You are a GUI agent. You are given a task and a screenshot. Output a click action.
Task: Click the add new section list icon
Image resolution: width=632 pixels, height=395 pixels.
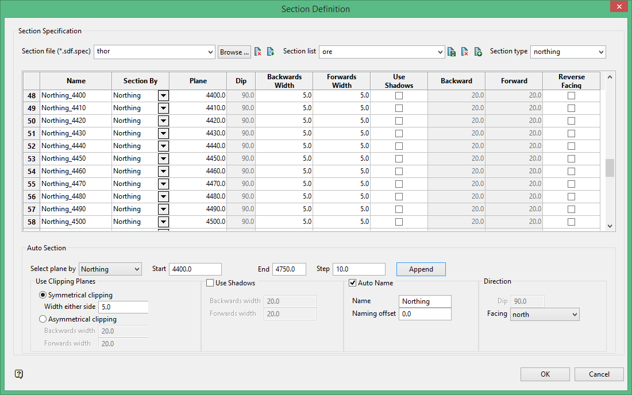point(478,52)
